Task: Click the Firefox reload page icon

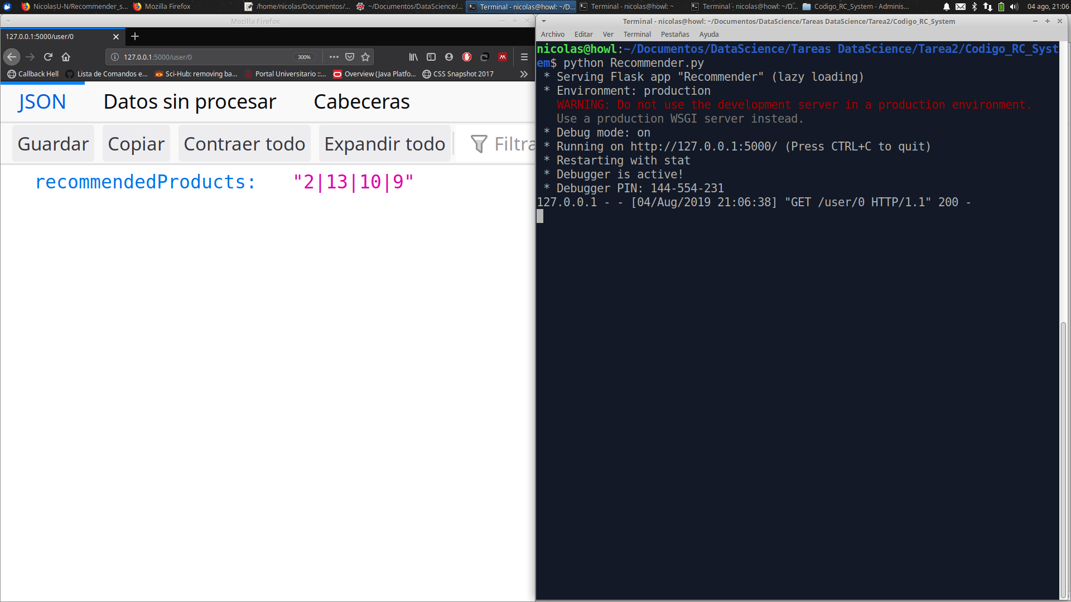Action: (x=48, y=57)
